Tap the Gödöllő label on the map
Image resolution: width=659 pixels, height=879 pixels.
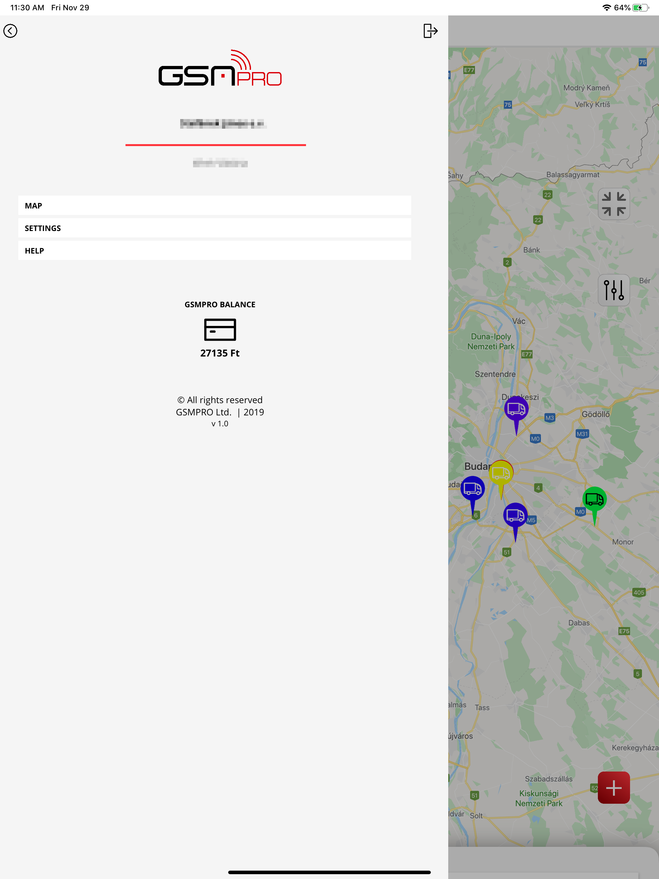pos(595,414)
